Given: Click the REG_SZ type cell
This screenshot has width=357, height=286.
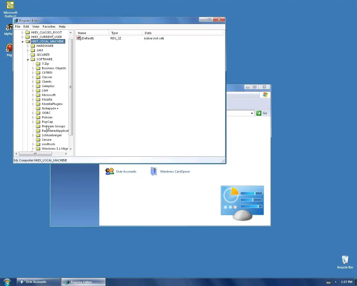Looking at the screenshot, I should [x=116, y=38].
